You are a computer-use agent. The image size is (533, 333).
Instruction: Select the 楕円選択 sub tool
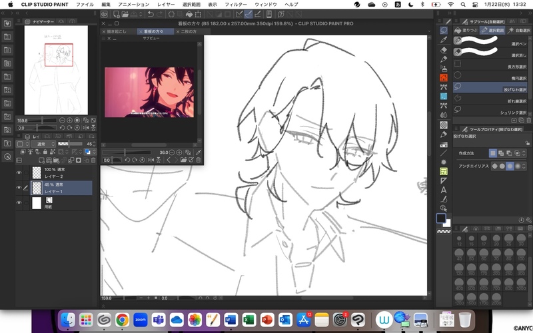[x=491, y=75]
